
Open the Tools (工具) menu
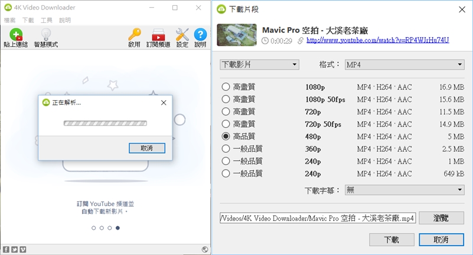pos(47,20)
